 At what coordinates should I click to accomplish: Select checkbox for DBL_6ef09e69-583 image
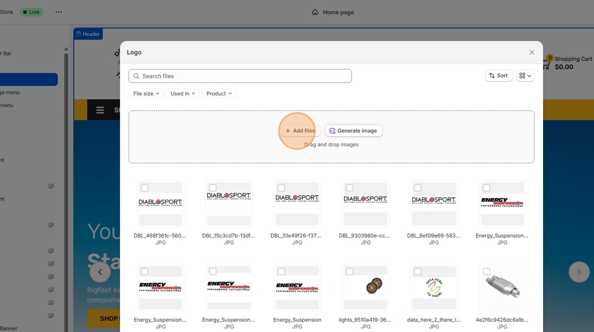point(418,188)
